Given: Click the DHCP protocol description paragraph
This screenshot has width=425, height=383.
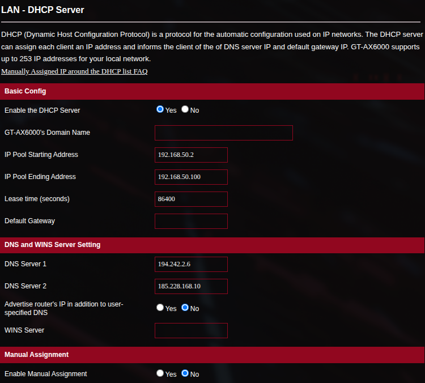Looking at the screenshot, I should click(x=211, y=46).
